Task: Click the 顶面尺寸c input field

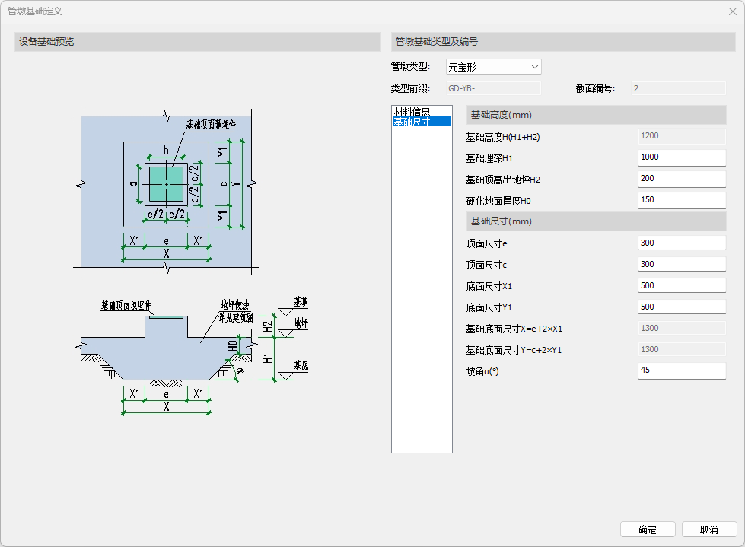Action: coord(681,265)
